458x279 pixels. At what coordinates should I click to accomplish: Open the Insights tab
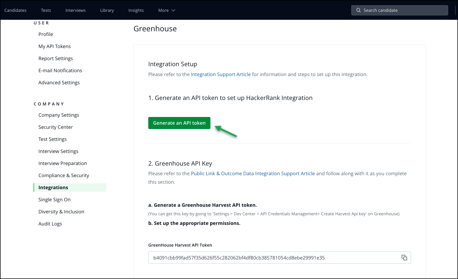coord(136,10)
